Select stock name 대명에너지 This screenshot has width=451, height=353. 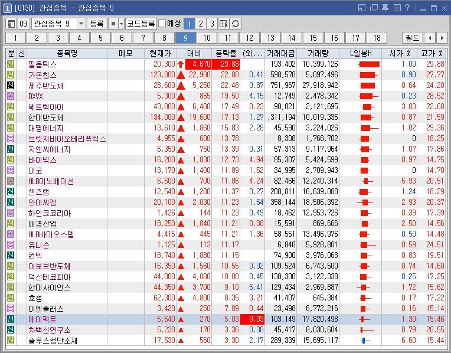[x=45, y=128]
